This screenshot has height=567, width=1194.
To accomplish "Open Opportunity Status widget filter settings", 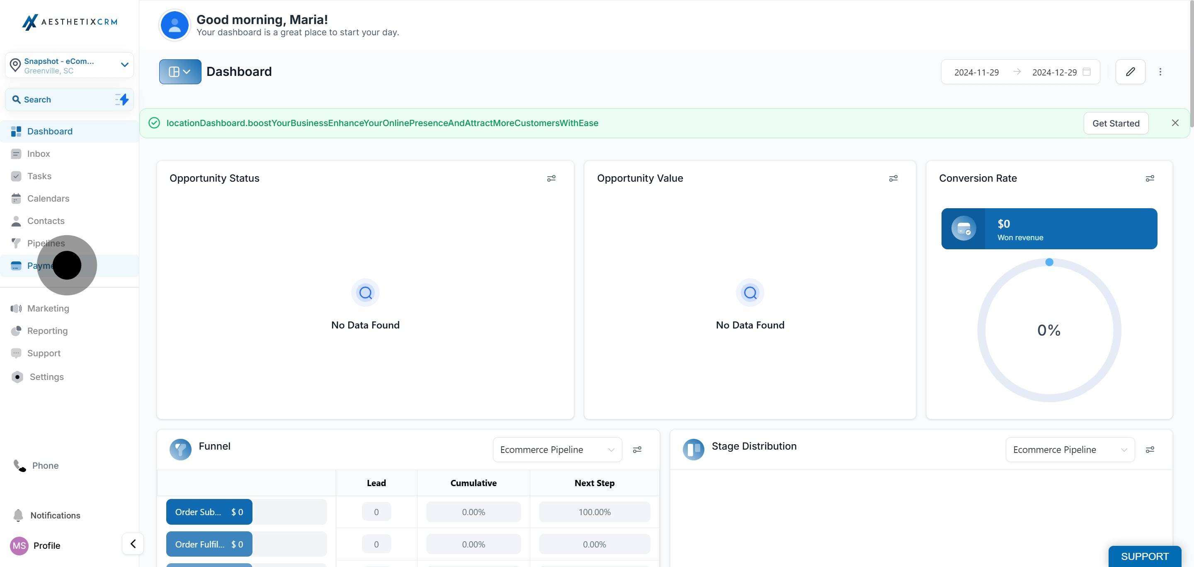I will (551, 178).
